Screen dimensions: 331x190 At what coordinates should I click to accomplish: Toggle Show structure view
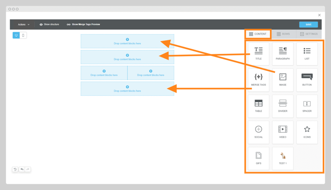[x=49, y=24]
